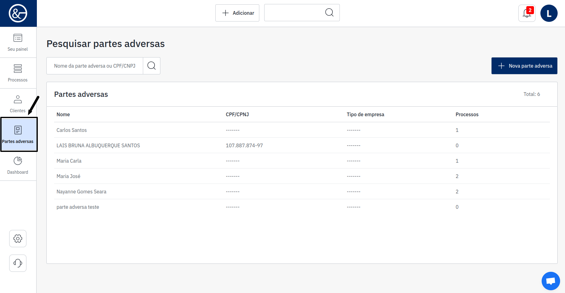Click the ampersand logo icon
This screenshot has height=293, width=565.
click(18, 13)
